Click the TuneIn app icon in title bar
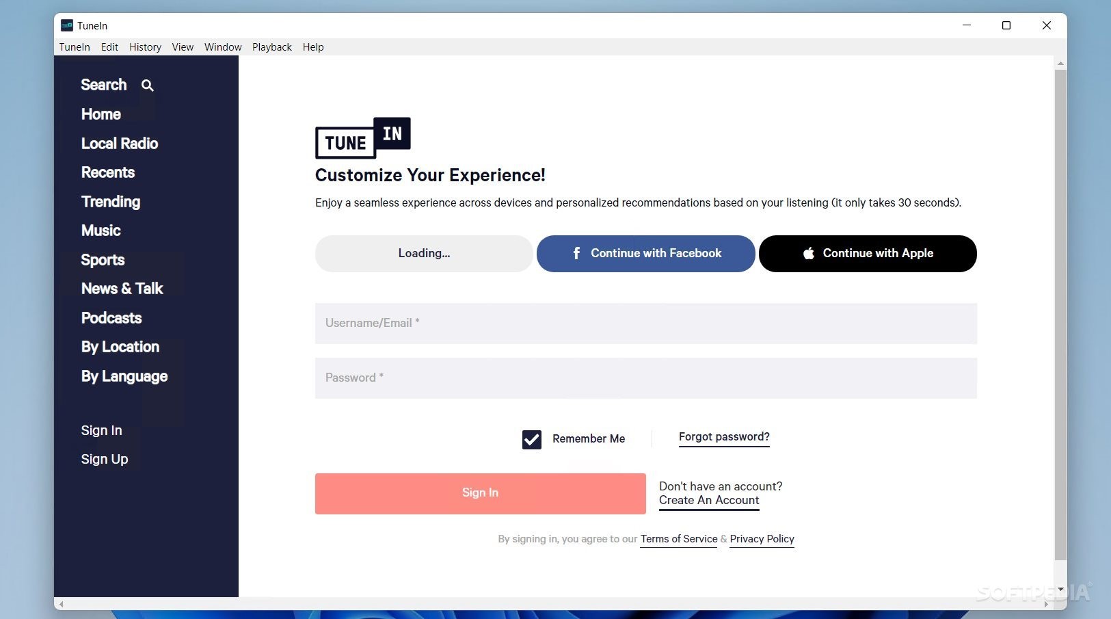This screenshot has width=1111, height=619. point(67,25)
